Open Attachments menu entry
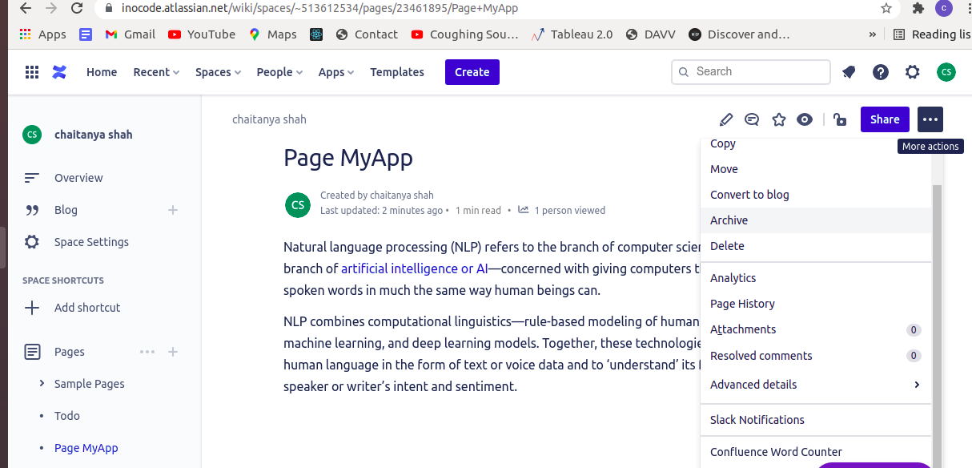Viewport: 972px width, 468px height. [816, 329]
